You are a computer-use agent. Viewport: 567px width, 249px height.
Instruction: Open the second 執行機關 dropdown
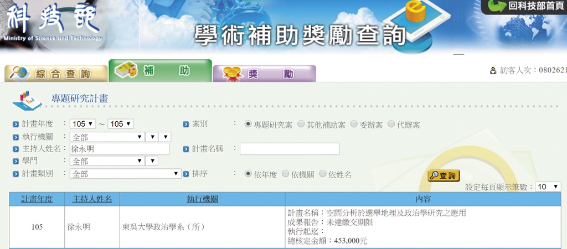point(152,137)
